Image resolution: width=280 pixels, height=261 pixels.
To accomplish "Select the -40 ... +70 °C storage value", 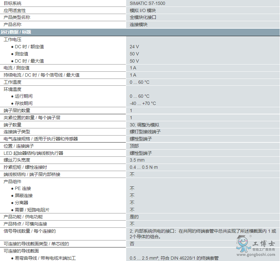I will (143, 103).
